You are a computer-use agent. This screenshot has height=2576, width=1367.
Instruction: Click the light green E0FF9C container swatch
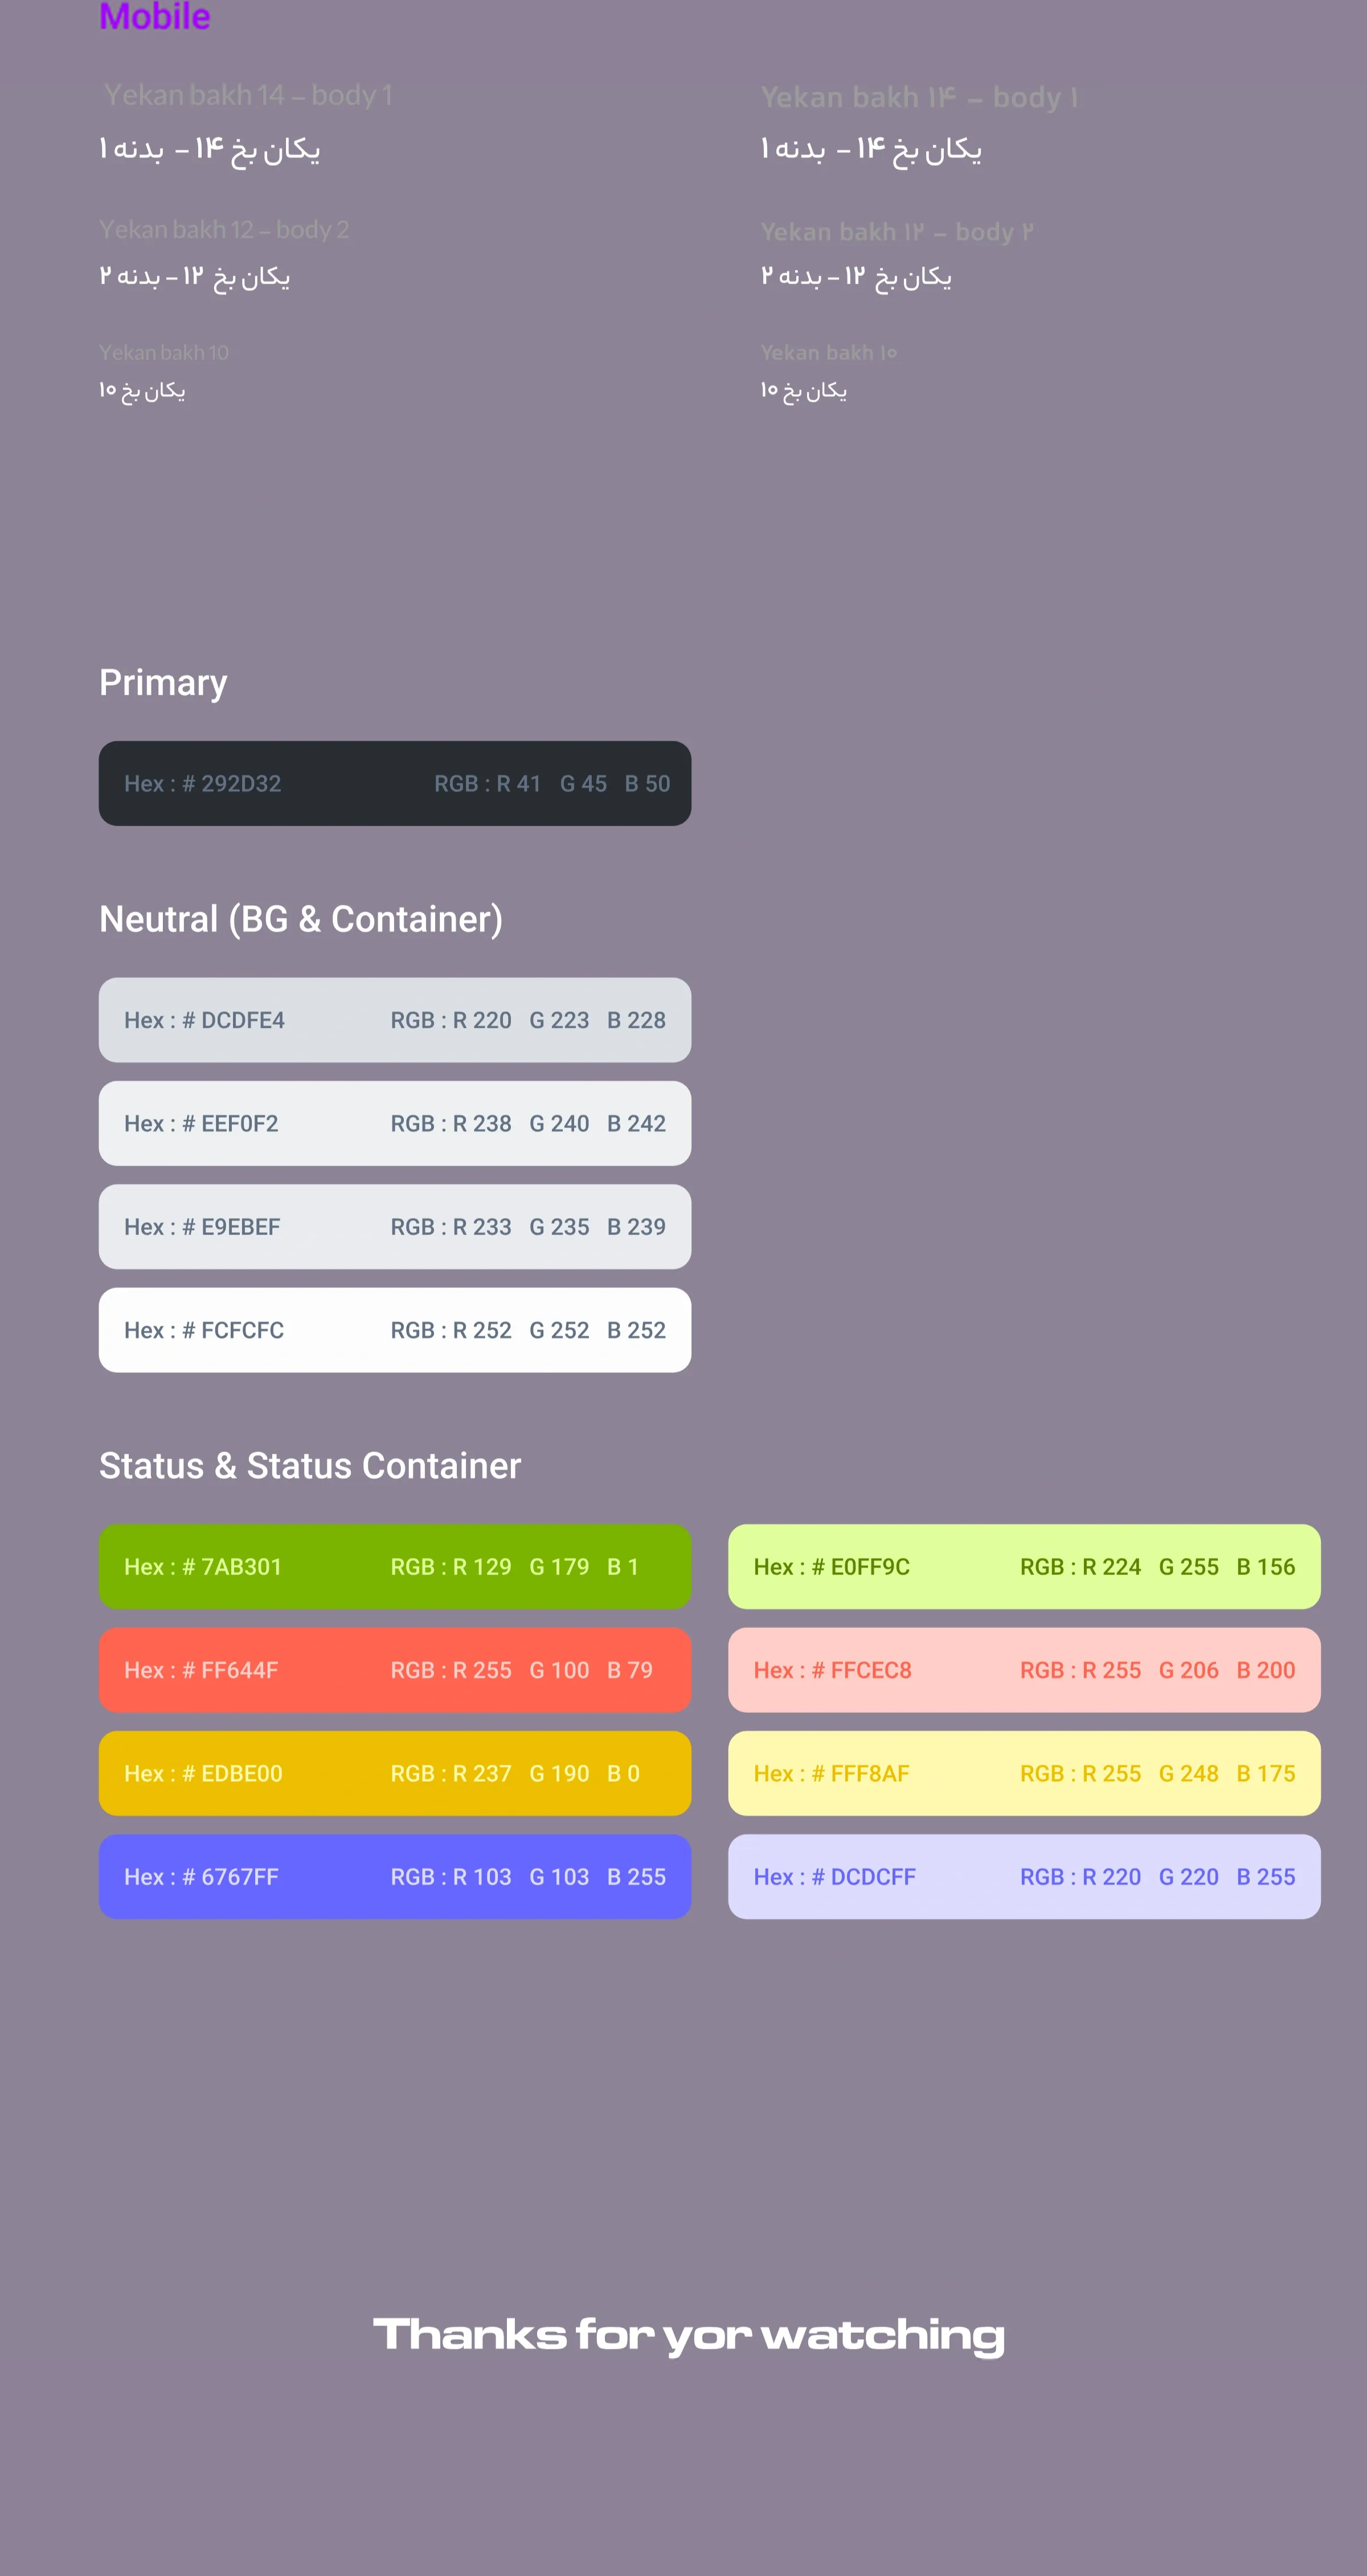[x=1024, y=1567]
